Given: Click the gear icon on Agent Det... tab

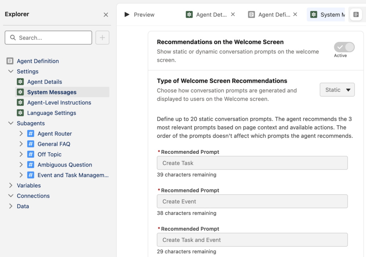Looking at the screenshot, I should pos(189,14).
